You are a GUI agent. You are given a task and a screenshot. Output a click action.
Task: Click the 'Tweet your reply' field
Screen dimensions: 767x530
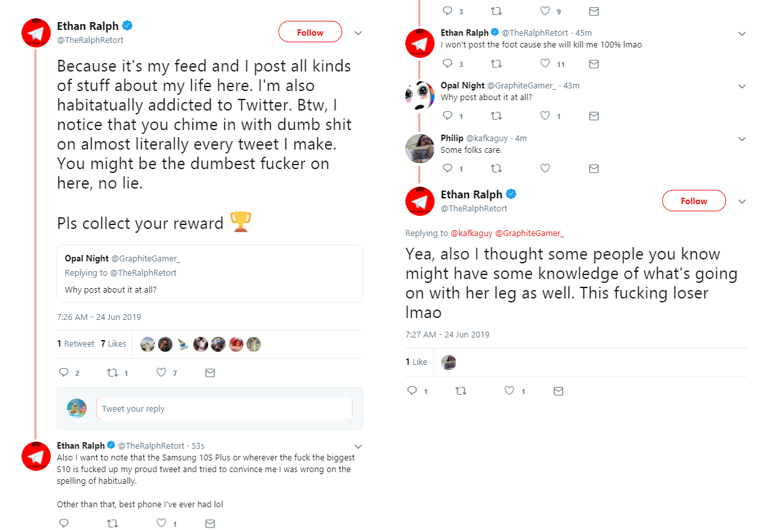click(x=224, y=409)
